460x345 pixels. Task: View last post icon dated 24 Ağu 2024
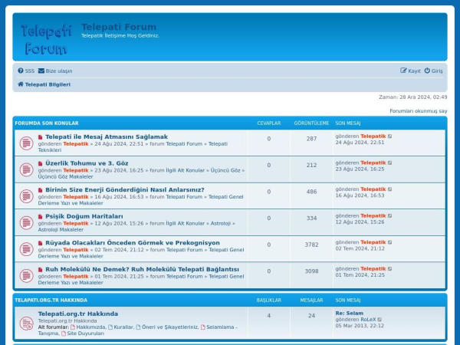[x=390, y=136]
